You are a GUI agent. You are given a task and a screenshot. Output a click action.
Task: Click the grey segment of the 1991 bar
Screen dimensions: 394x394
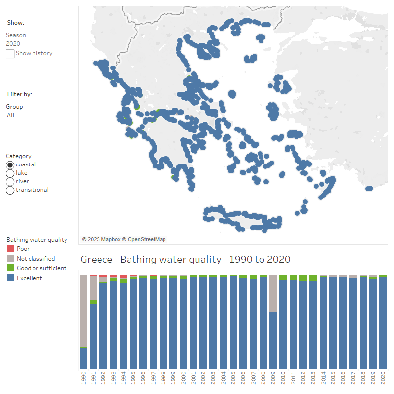pos(93,288)
